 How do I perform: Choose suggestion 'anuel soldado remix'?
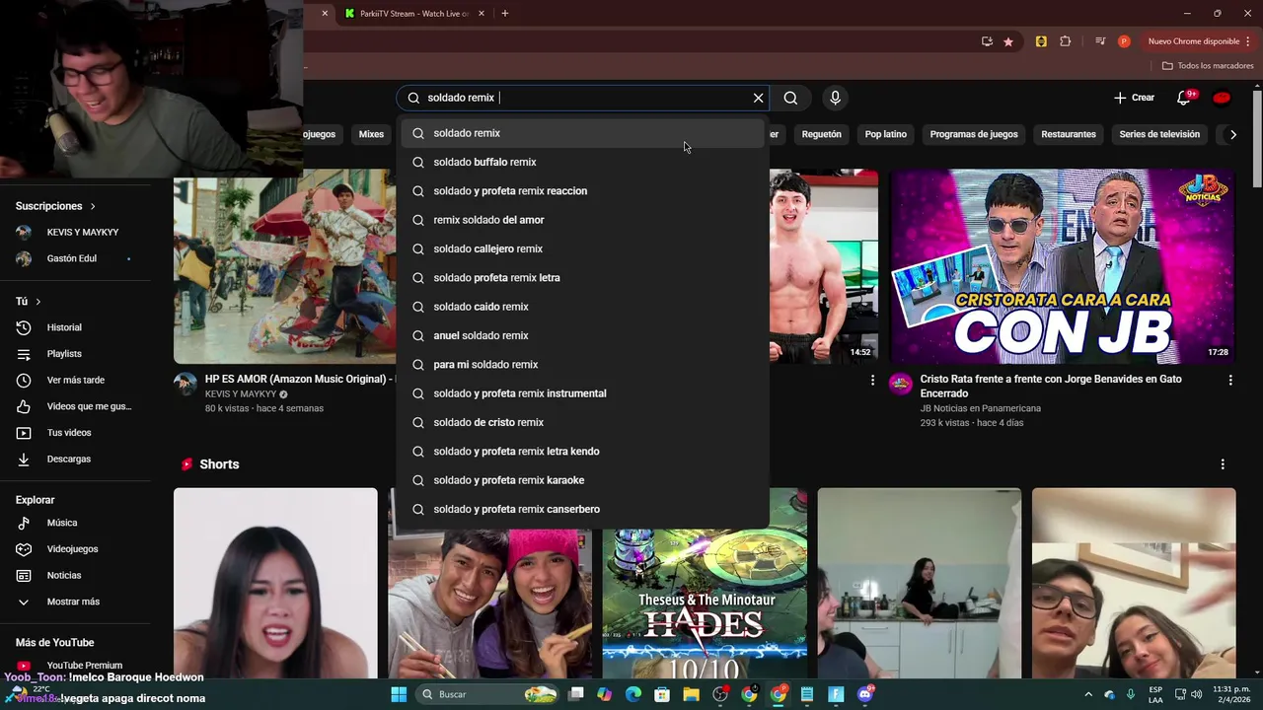pyautogui.click(x=582, y=335)
